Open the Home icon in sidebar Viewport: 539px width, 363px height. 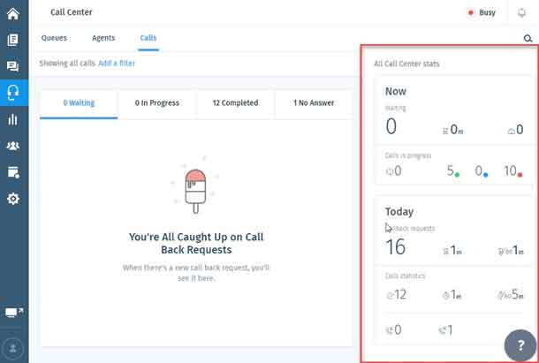(x=13, y=13)
